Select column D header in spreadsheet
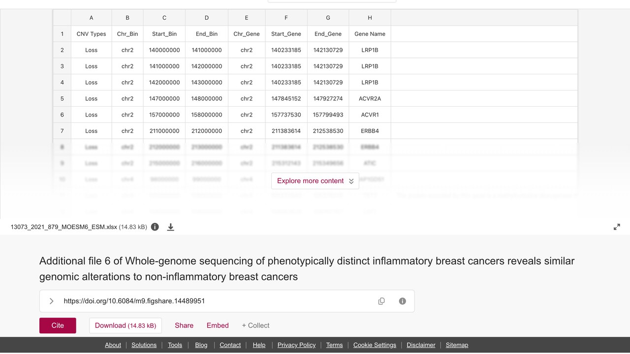This screenshot has width=630, height=354. (207, 18)
